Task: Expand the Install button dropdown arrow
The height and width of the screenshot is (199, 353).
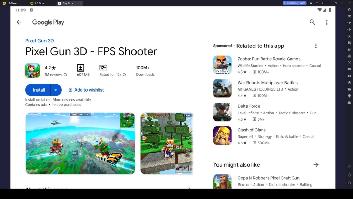Action: 56,90
